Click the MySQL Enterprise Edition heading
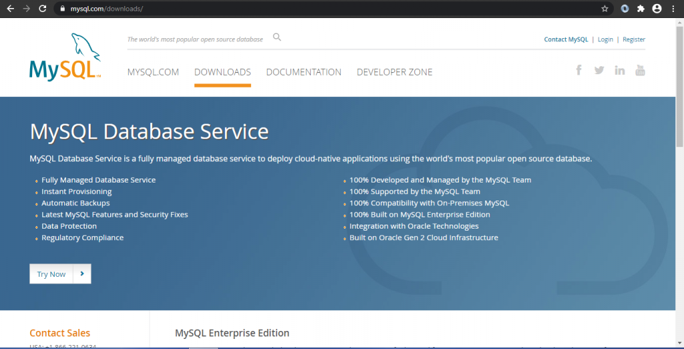The height and width of the screenshot is (349, 684). [232, 333]
